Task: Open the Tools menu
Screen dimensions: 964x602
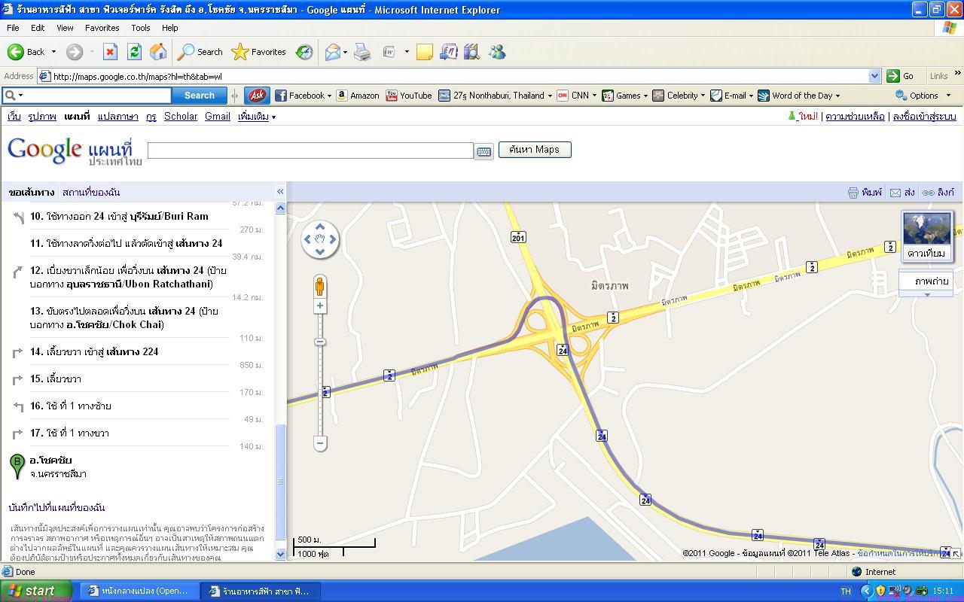Action: coord(141,28)
